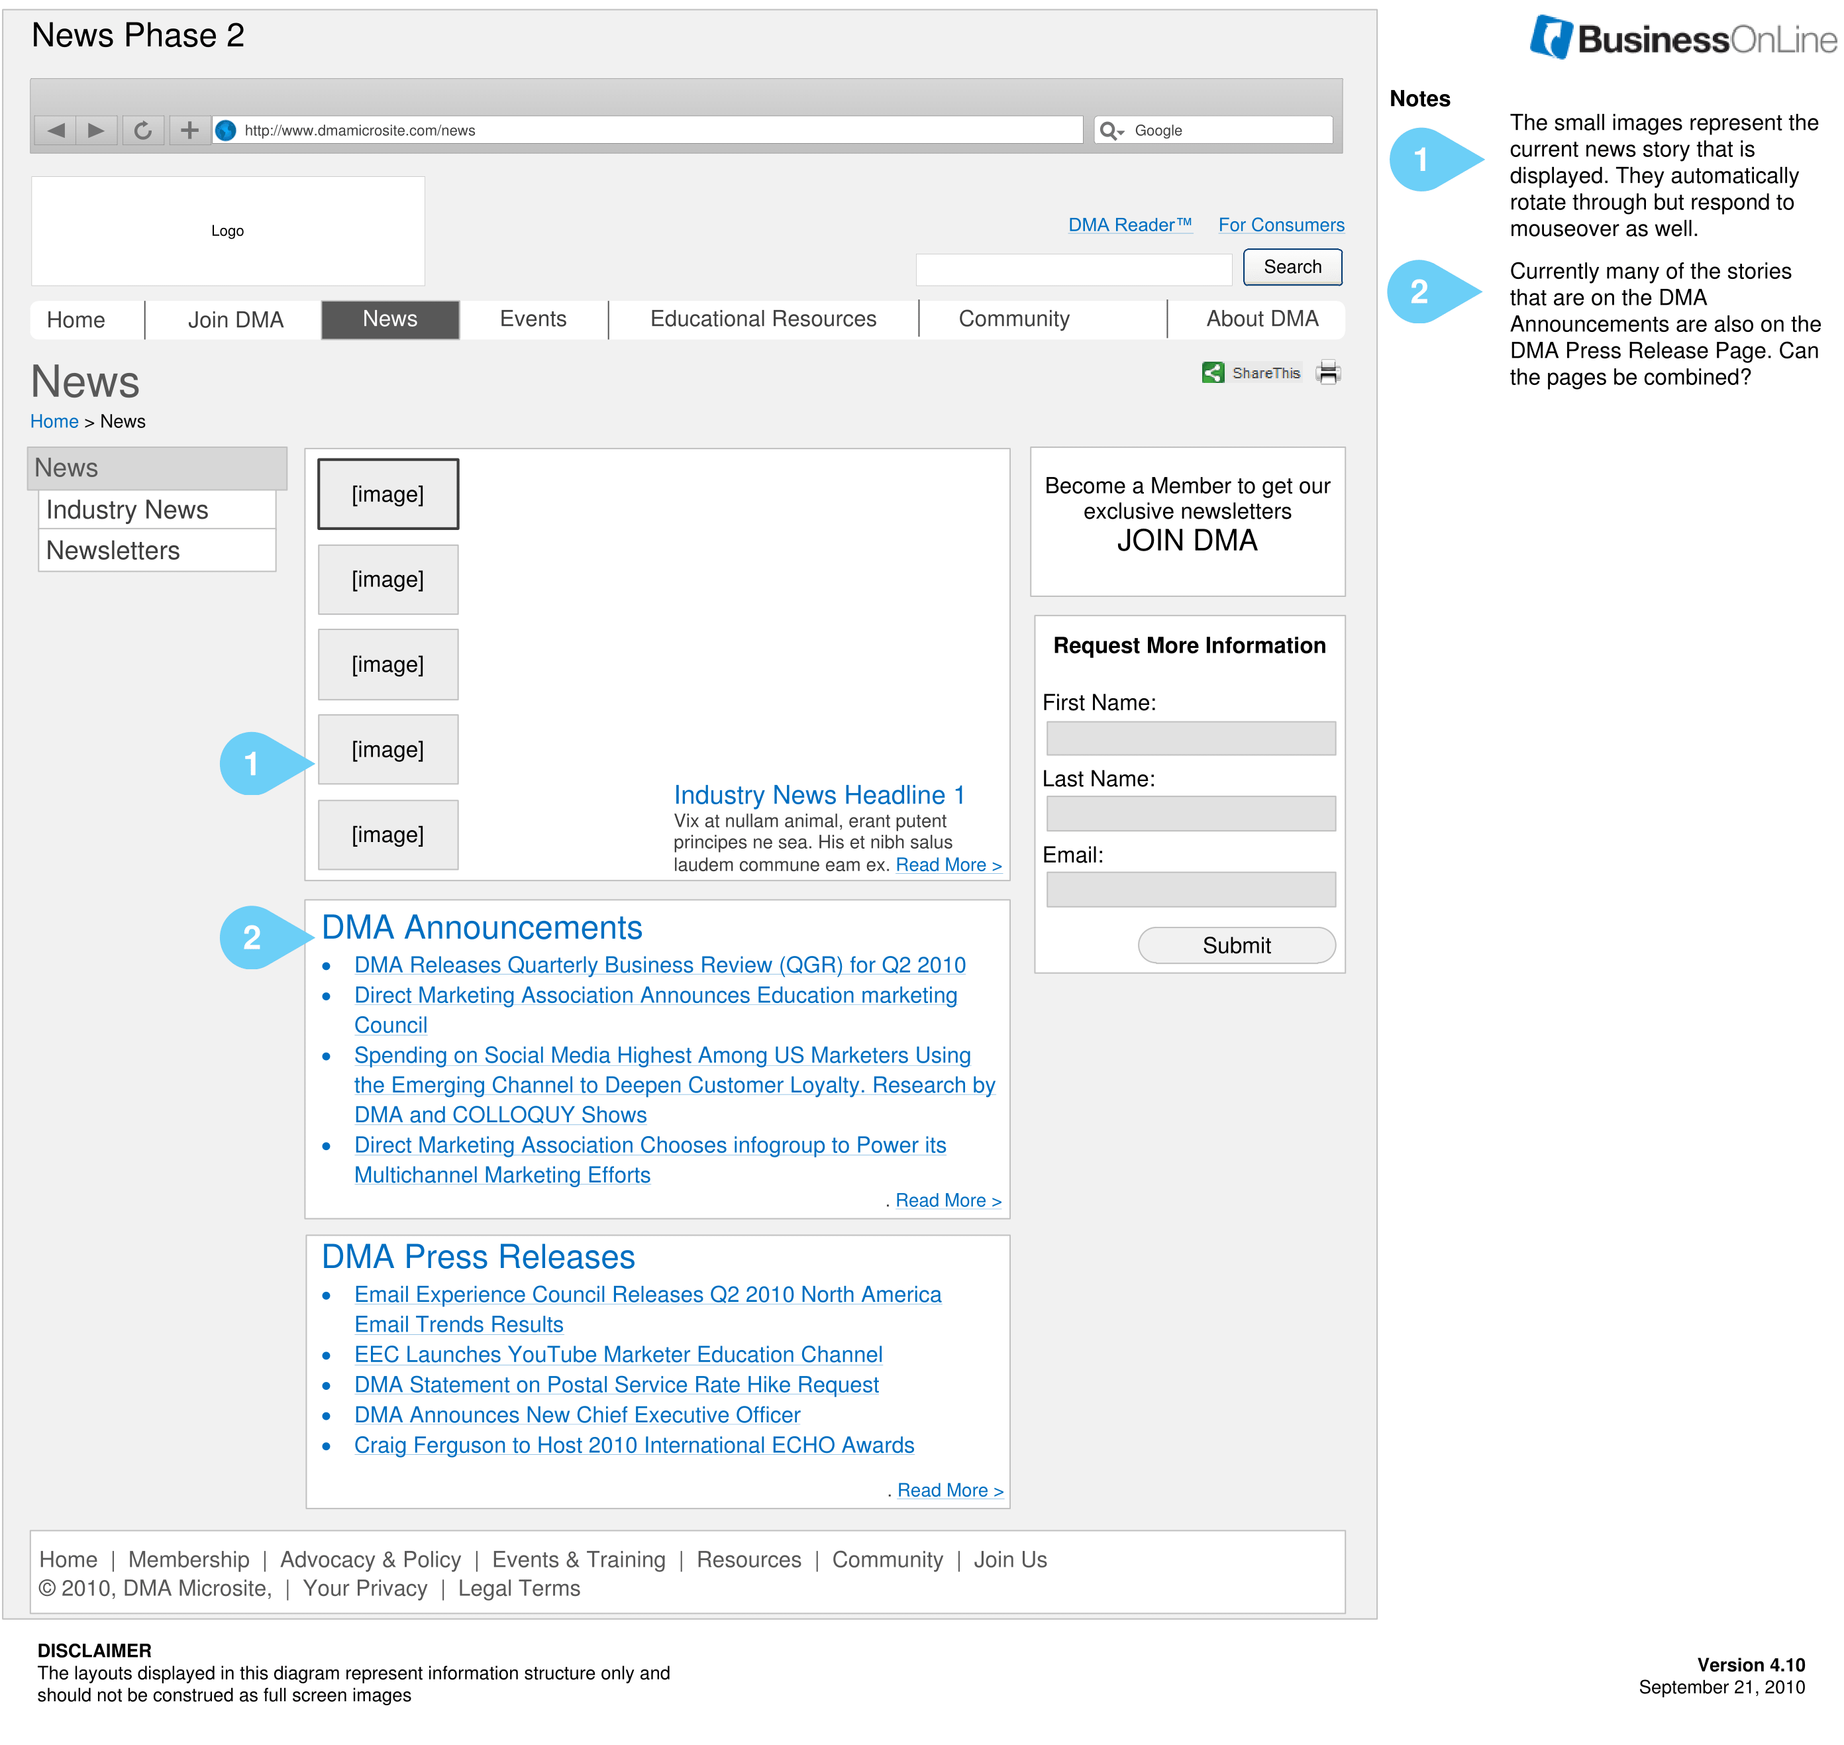The height and width of the screenshot is (1745, 1844).
Task: Open Email Experience Council Releases link
Action: coord(647,1310)
